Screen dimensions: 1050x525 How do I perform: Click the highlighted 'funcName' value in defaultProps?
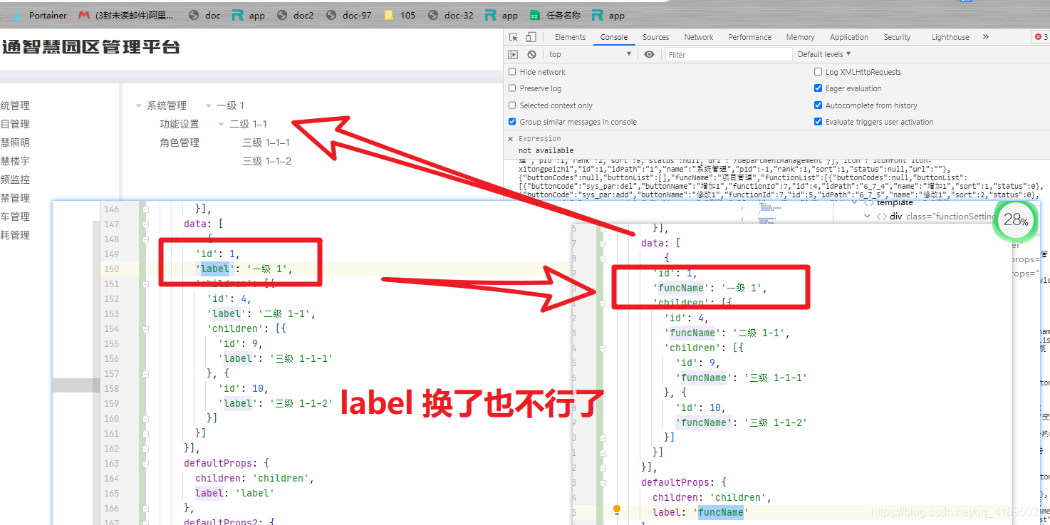pyautogui.click(x=720, y=512)
